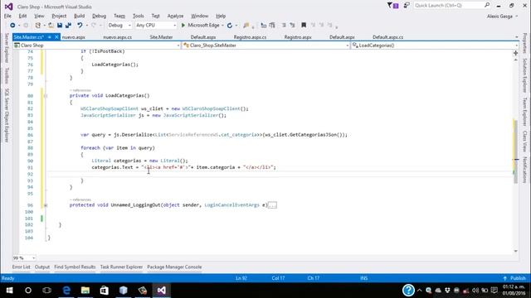This screenshot has height=298, width=531.
Task: Toggle a bookmark with the Bookmark icon
Action: [304, 26]
